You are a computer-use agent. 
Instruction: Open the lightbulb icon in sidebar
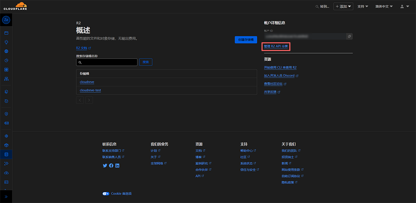(x=7, y=42)
